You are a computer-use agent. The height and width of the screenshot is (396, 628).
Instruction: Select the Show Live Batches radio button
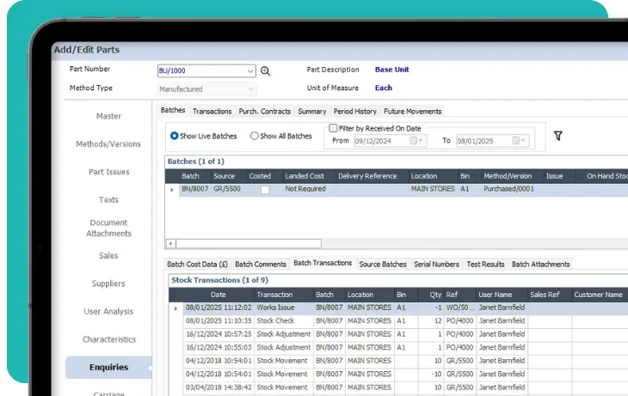tap(175, 136)
